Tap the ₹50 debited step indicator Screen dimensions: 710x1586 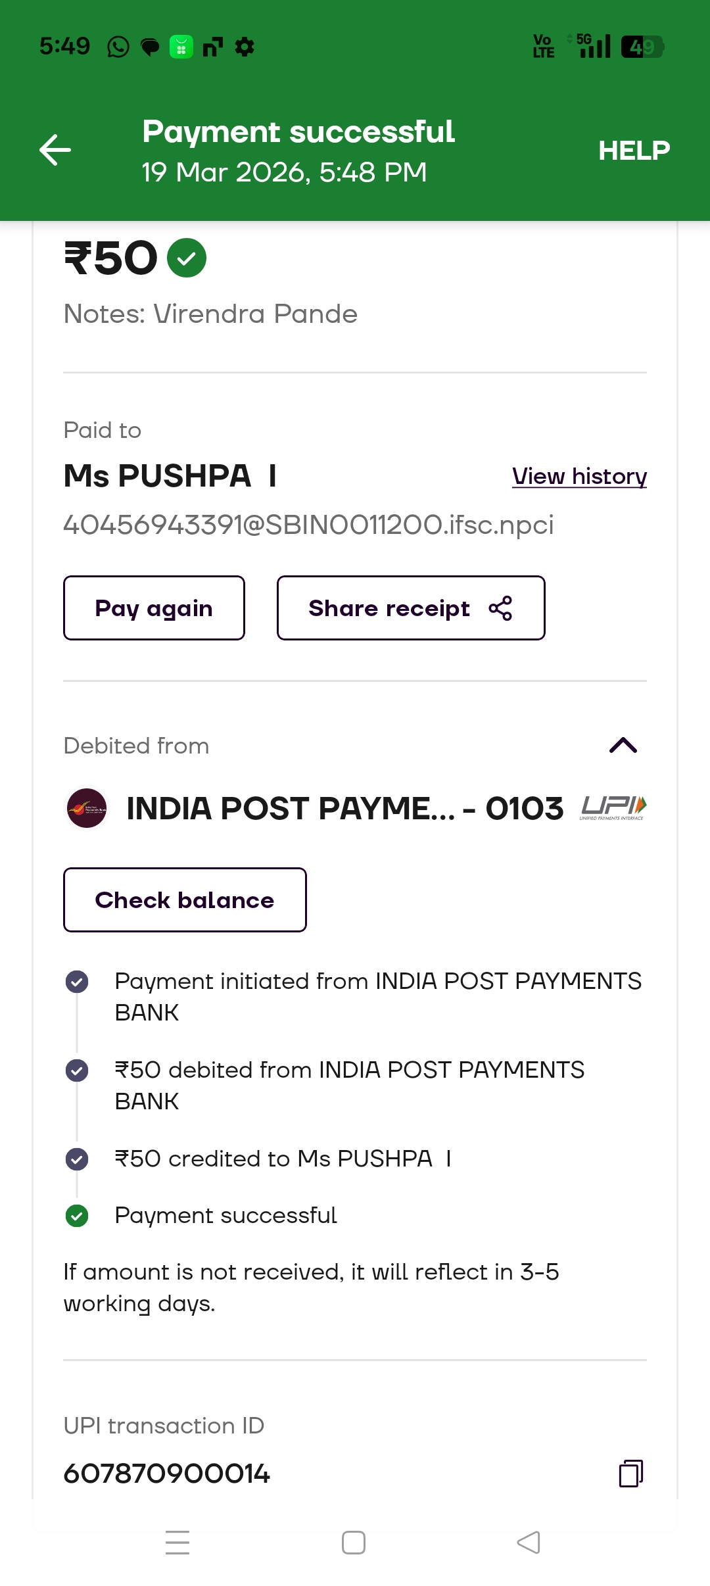77,1070
